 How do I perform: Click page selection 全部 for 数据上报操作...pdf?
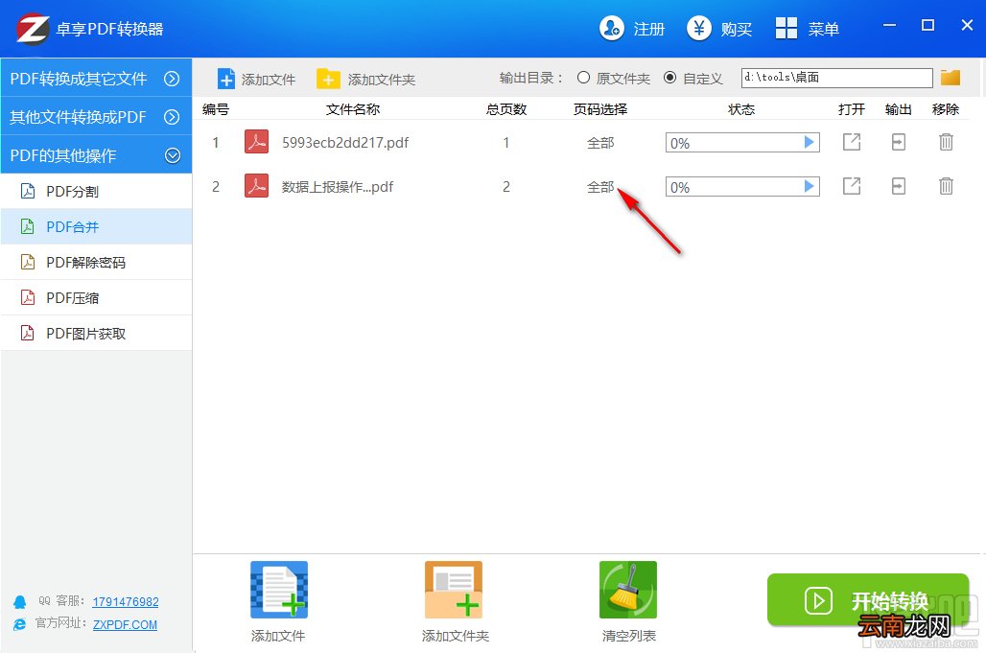599,187
